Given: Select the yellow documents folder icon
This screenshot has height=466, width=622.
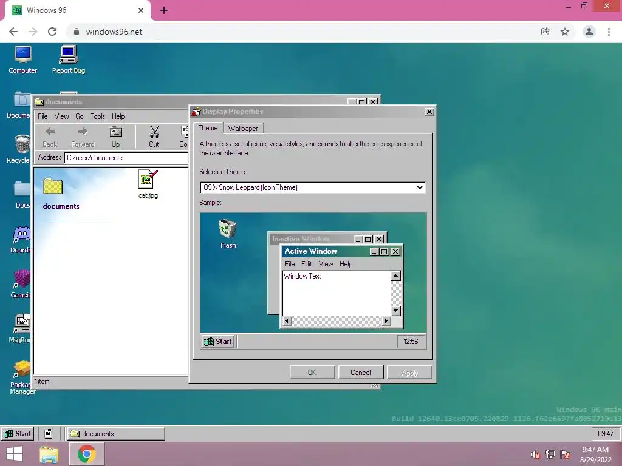Looking at the screenshot, I should click(x=53, y=186).
